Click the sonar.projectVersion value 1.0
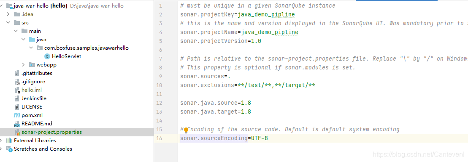468x162 pixels. click(x=256, y=41)
